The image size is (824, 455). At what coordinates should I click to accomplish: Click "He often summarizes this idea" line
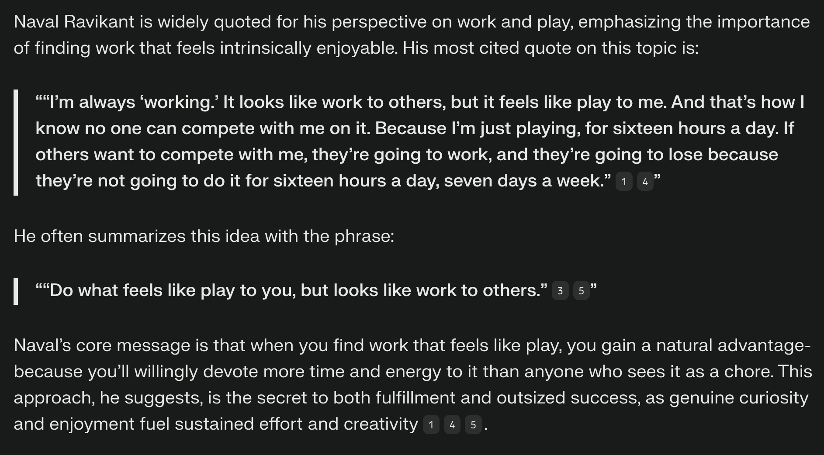coord(204,236)
